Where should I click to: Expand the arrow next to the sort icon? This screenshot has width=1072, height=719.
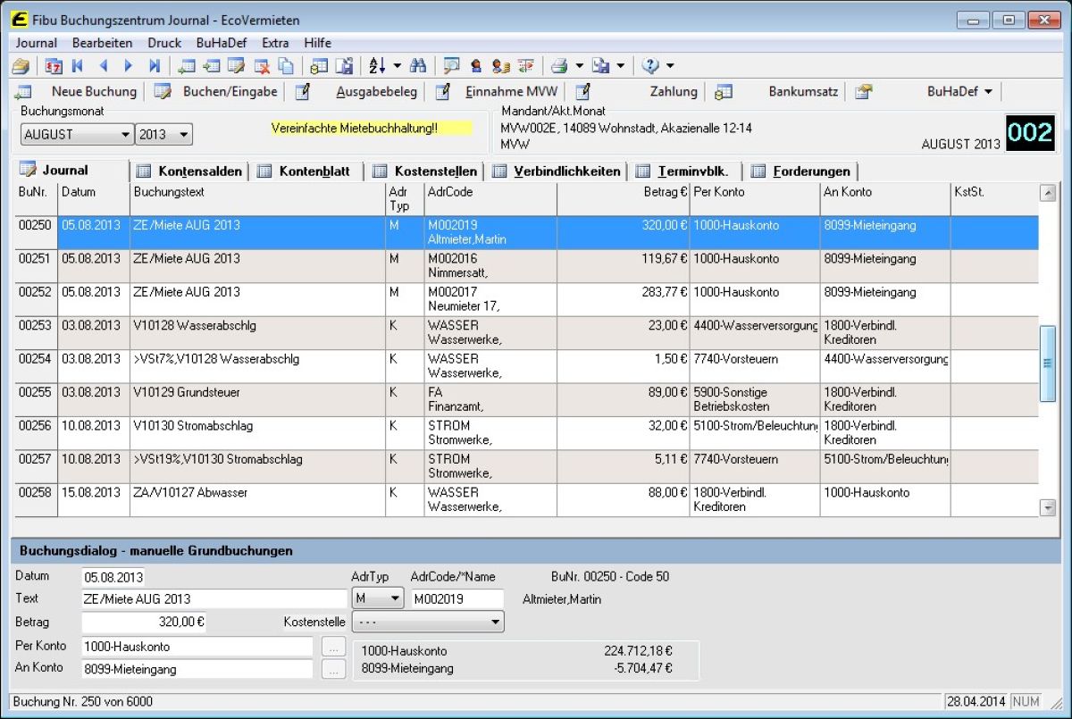[397, 65]
